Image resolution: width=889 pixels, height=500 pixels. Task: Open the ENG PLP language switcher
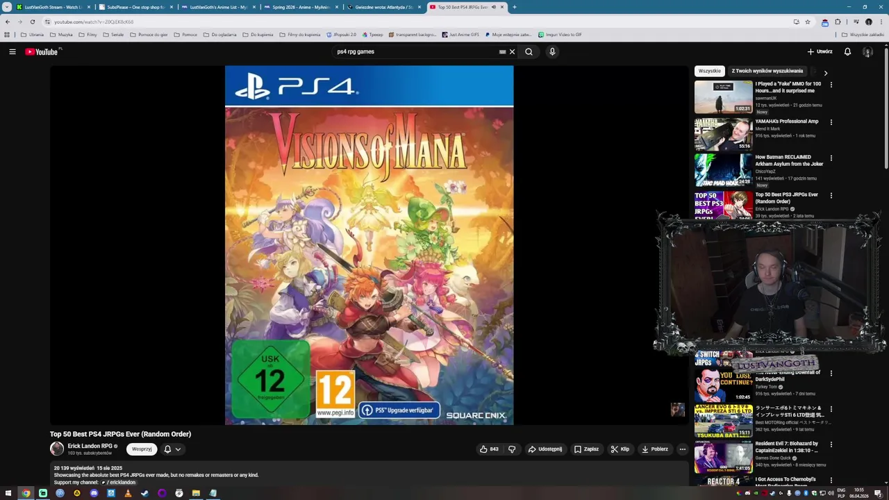pyautogui.click(x=841, y=493)
